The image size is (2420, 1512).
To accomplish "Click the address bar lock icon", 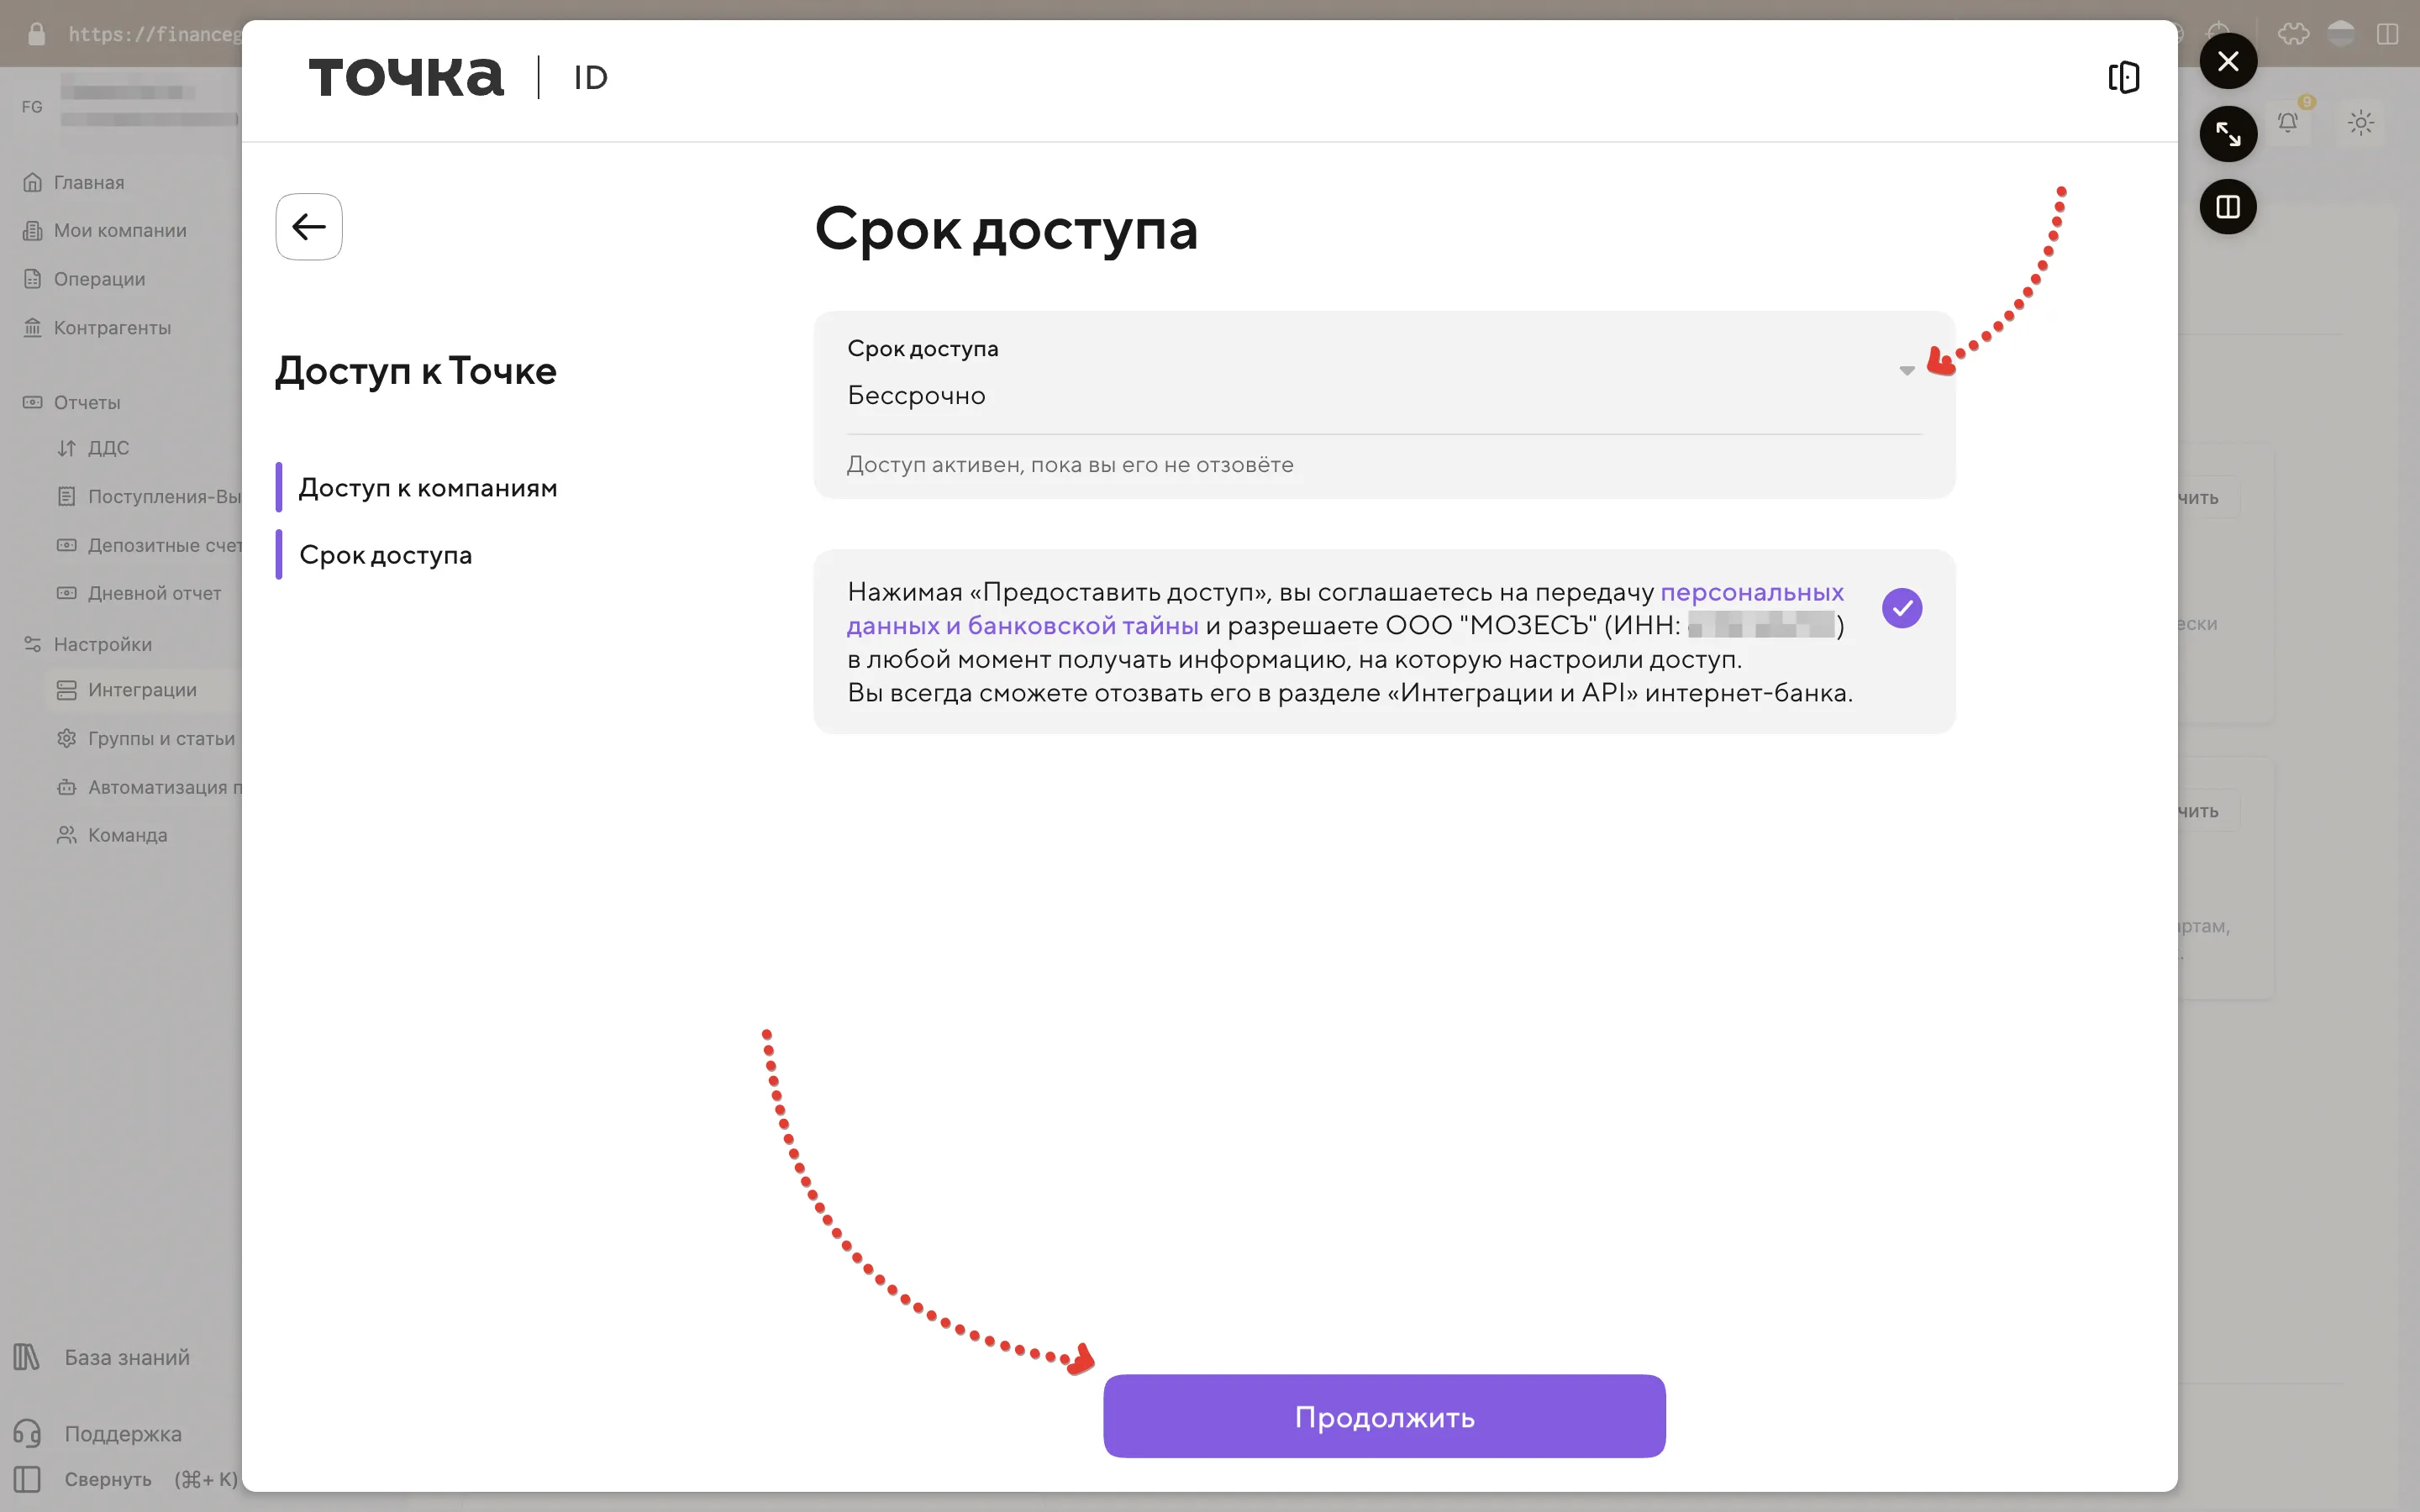I will click(36, 34).
